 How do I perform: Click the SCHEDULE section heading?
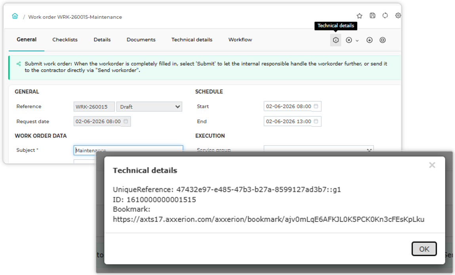pos(209,92)
